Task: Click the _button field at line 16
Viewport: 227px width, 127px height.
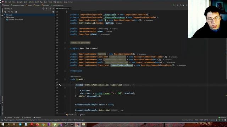Action: click(109, 23)
